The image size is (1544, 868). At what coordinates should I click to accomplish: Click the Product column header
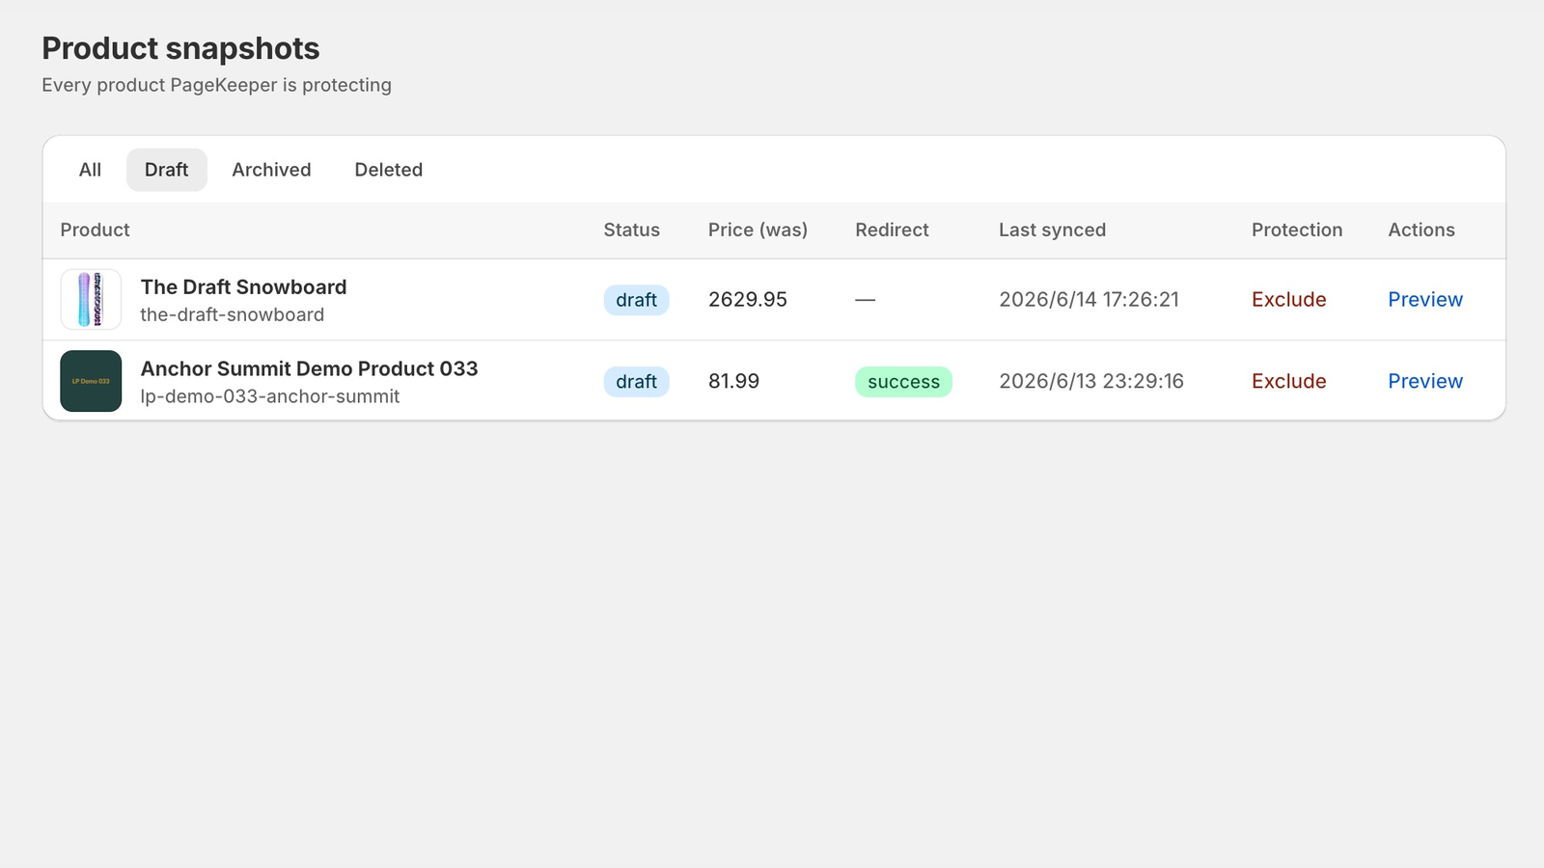coord(95,230)
